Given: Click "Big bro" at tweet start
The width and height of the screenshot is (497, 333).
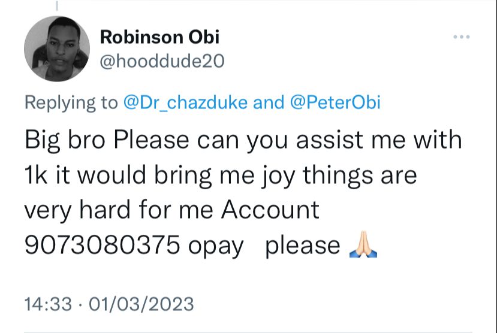Looking at the screenshot, I should [x=65, y=140].
